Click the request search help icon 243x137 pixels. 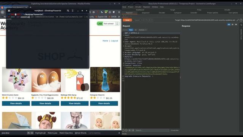123,130
